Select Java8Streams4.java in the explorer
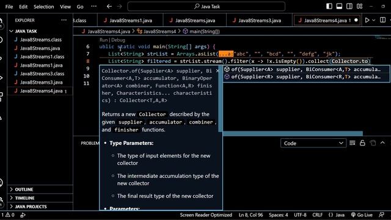Image resolution: width=391 pixels, height=220 pixels. 40,91
